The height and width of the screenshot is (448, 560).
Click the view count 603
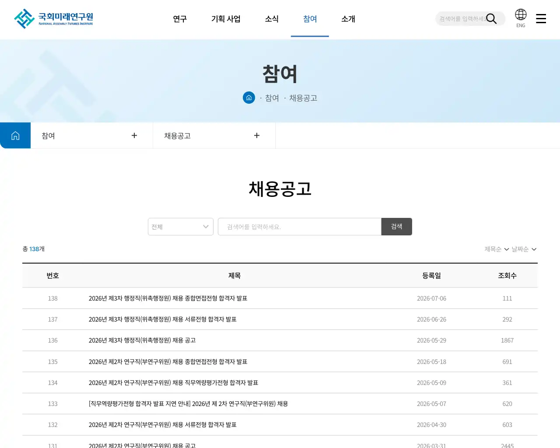(507, 425)
